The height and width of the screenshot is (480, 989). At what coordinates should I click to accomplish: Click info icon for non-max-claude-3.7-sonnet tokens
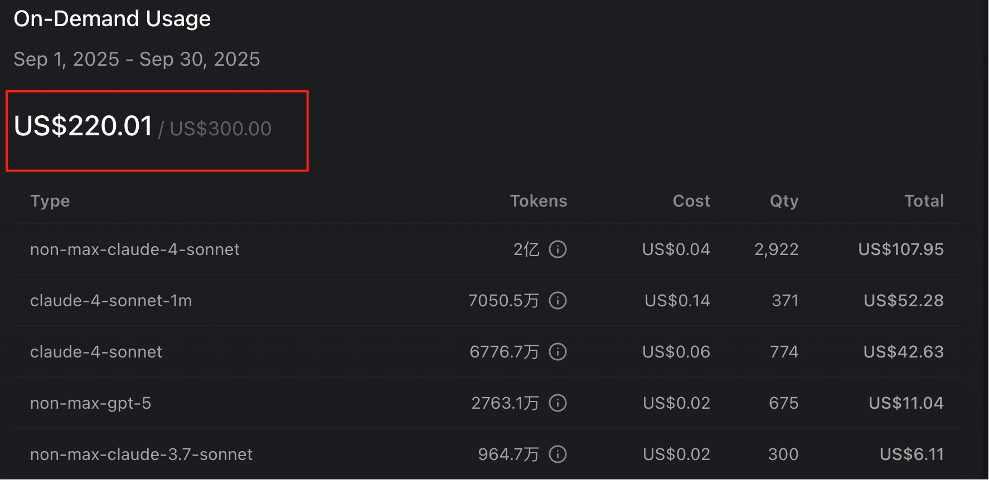[557, 454]
